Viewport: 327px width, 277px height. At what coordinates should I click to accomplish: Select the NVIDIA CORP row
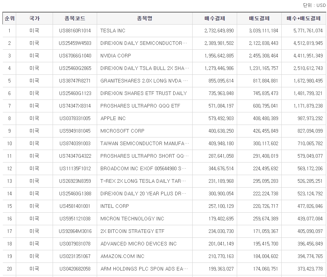pyautogui.click(x=116, y=56)
